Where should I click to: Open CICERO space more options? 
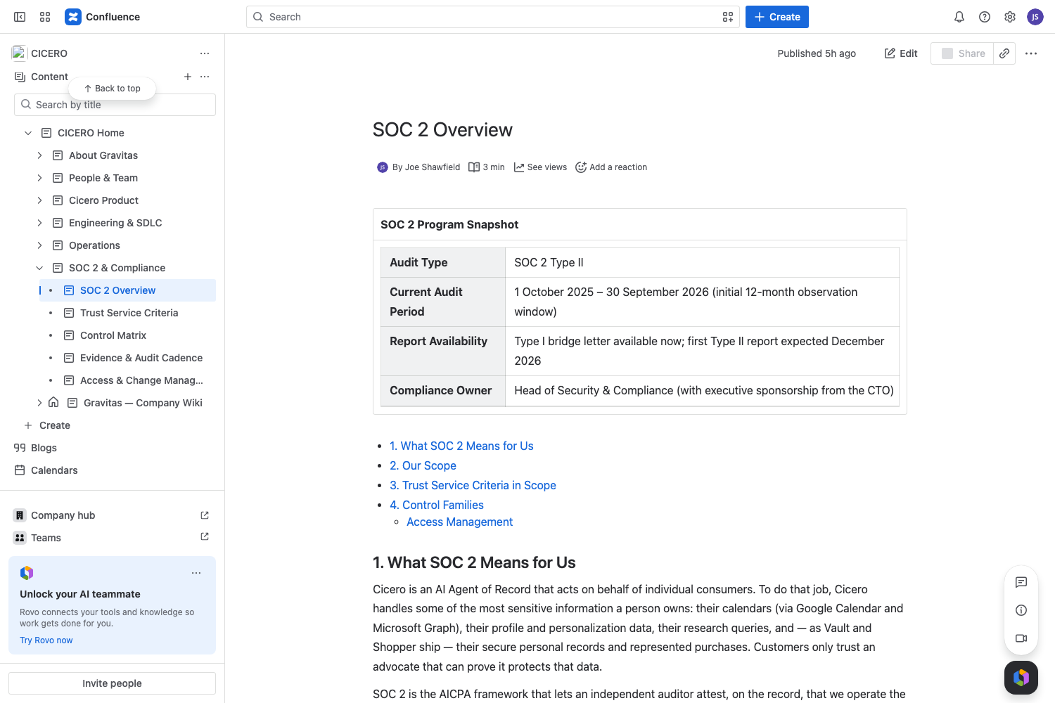pos(205,53)
